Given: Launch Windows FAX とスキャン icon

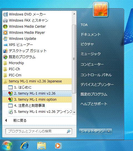Looking at the screenshot, I should click(5, 20).
